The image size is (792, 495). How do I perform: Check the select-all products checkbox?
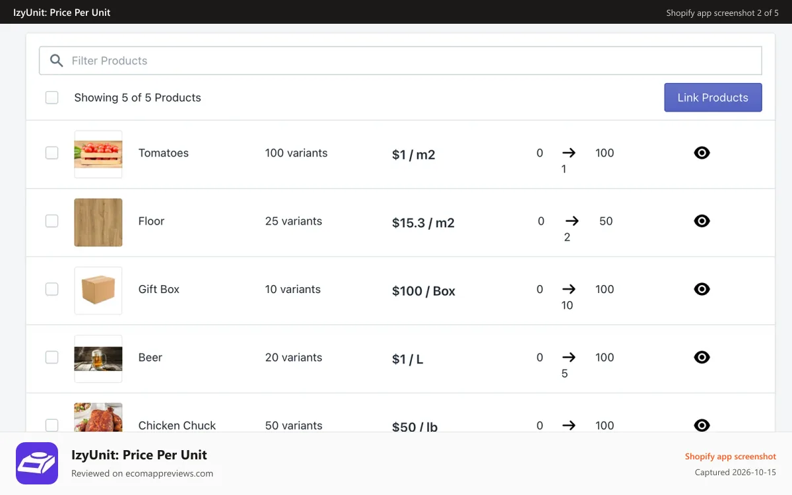(x=51, y=98)
